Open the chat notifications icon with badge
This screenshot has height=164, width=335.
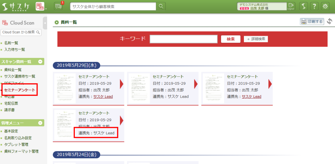click(59, 6)
